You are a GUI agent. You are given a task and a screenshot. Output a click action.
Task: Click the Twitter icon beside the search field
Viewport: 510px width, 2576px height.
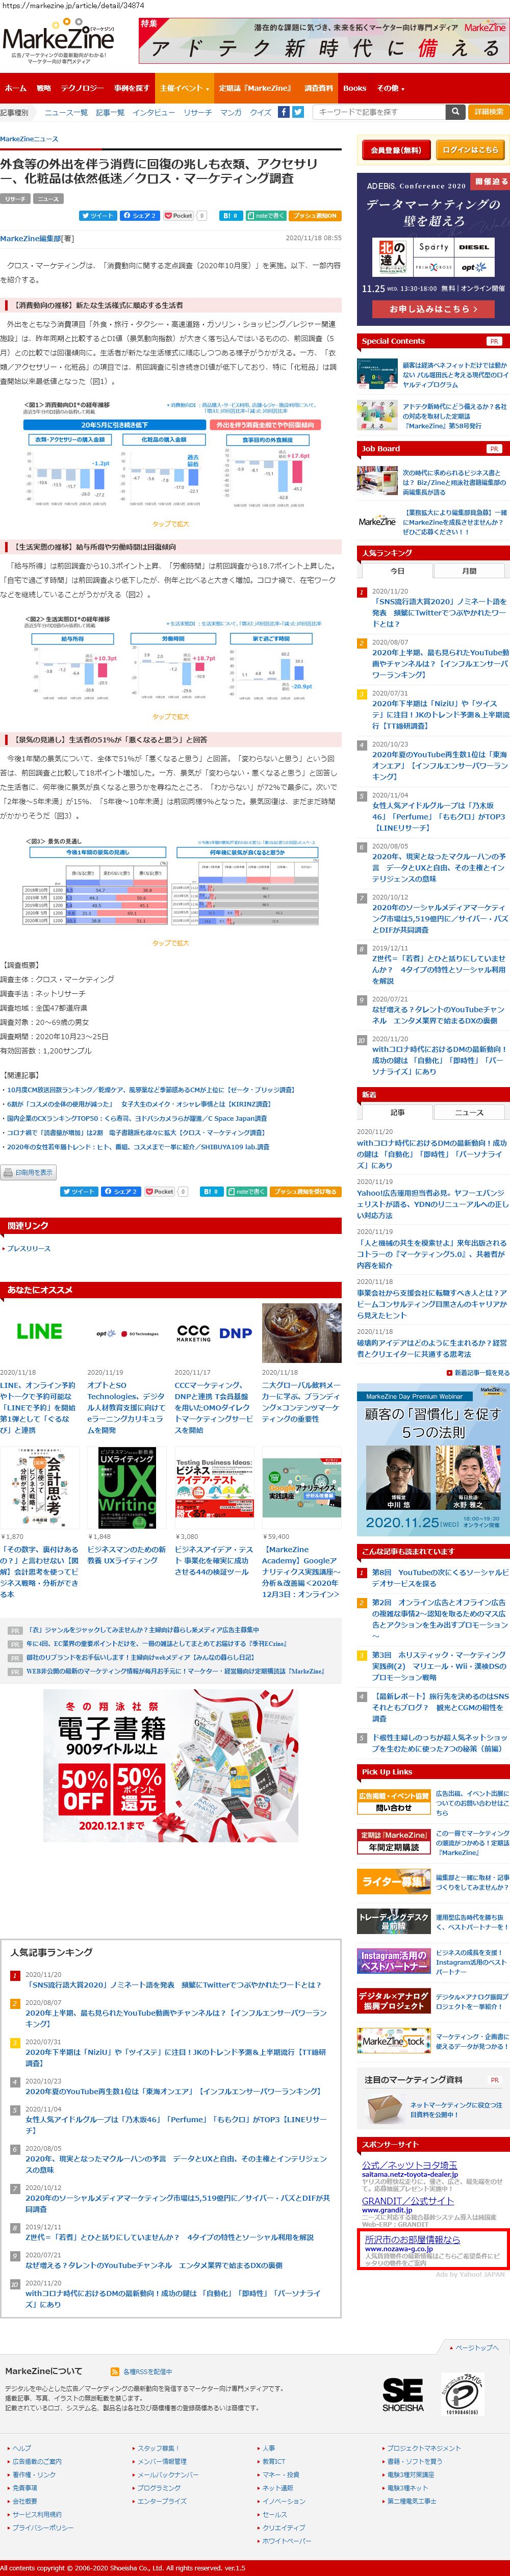tap(298, 112)
